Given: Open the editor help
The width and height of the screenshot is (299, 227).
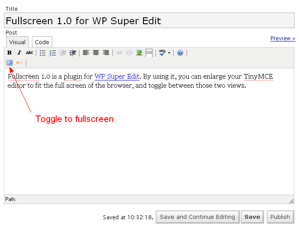Looking at the screenshot, I should pos(180,53).
